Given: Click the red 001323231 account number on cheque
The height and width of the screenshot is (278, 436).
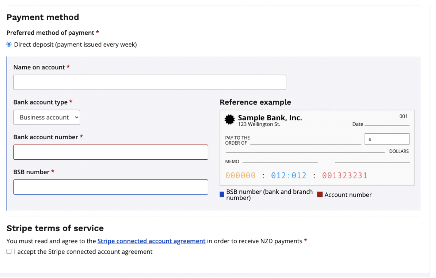Looking at the screenshot, I should tap(345, 176).
